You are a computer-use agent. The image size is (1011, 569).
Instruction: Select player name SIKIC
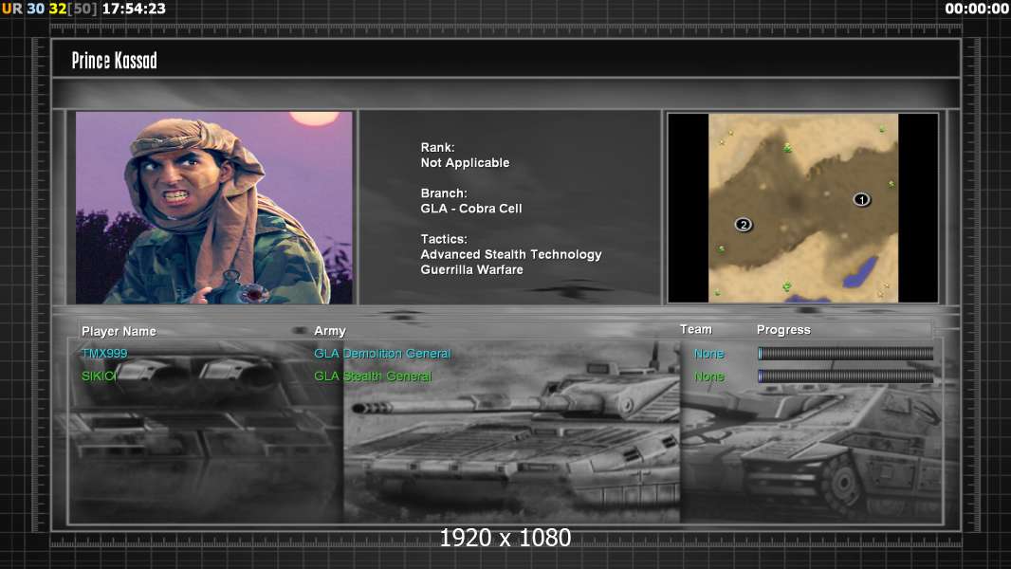pos(98,376)
